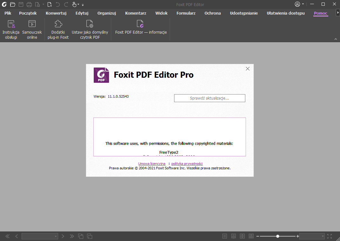Open the zoom percentage combo box

[x=312, y=236]
